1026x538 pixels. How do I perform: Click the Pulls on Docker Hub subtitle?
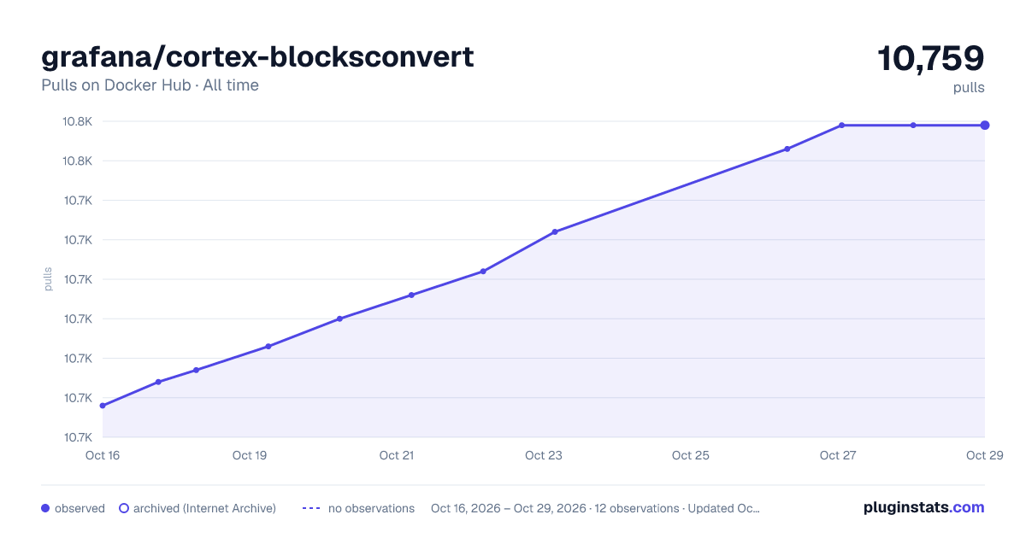(x=150, y=85)
